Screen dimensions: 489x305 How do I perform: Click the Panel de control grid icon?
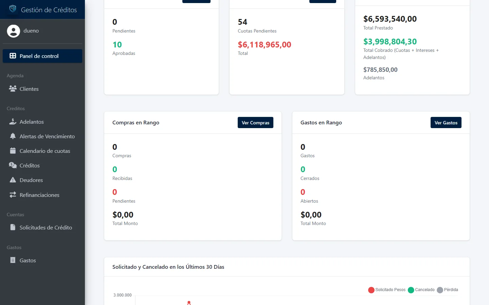[x=13, y=56]
